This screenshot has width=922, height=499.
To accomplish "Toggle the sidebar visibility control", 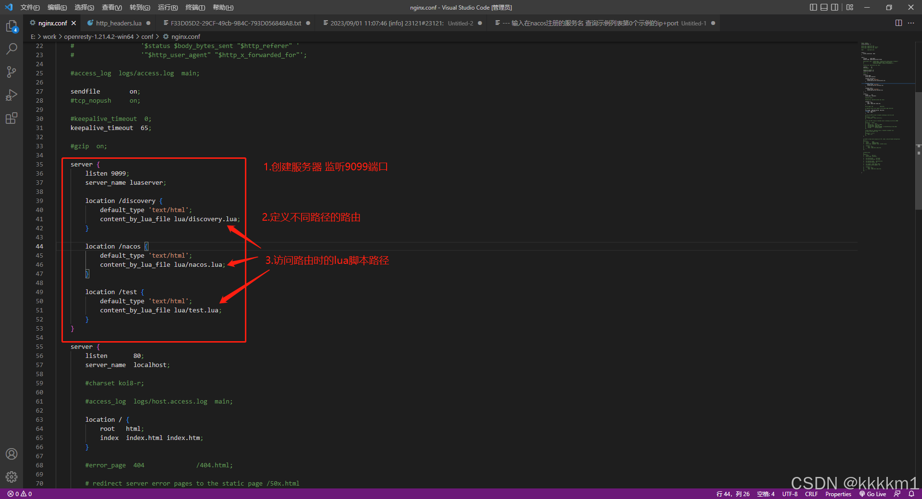I will (813, 7).
